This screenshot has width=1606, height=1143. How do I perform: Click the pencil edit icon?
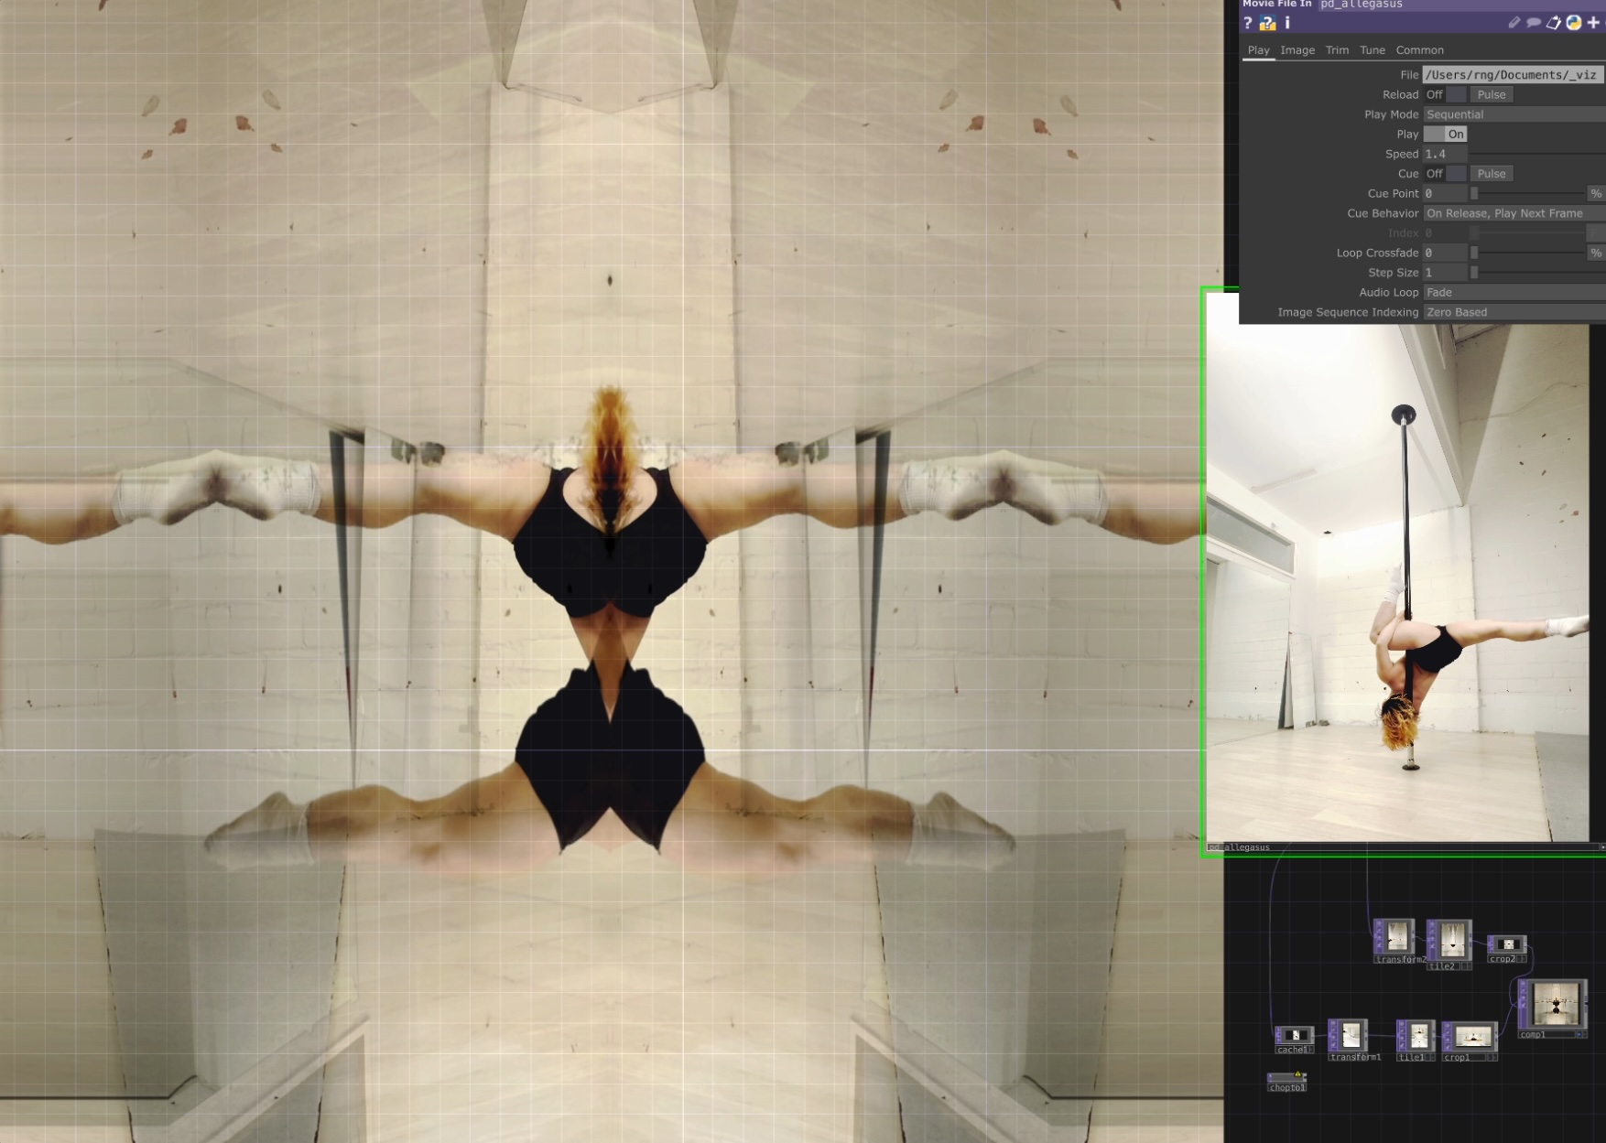click(1514, 23)
